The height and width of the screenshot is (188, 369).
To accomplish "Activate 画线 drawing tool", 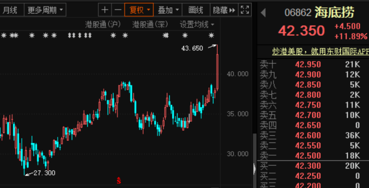I will [196, 10].
